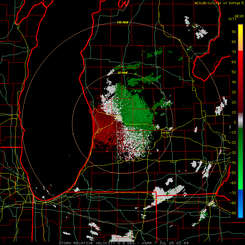Click the -30 value on the velocity scale
Screen dimensions: 245x245
pos(233,153)
